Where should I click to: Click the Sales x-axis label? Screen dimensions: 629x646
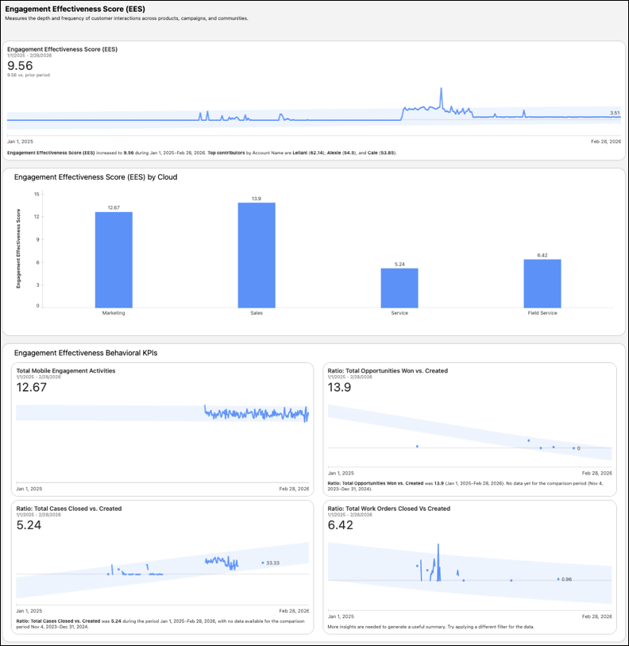point(257,313)
